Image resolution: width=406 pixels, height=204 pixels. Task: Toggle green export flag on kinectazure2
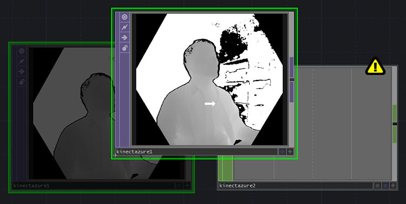[378, 186]
